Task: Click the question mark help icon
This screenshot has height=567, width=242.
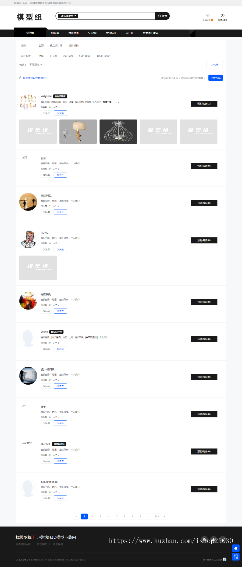Action: click(x=21, y=78)
